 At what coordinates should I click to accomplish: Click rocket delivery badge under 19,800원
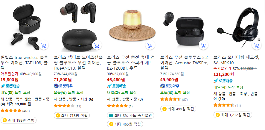point(10,86)
